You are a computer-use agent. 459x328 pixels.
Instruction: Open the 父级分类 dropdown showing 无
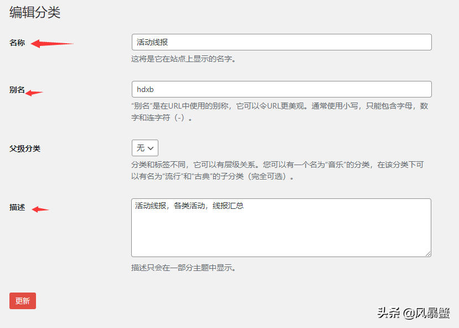(145, 148)
